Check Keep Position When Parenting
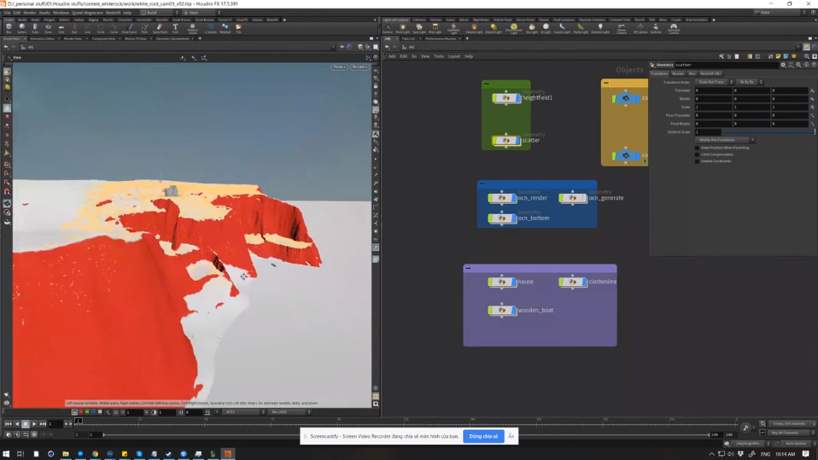The height and width of the screenshot is (460, 818). pyautogui.click(x=698, y=148)
